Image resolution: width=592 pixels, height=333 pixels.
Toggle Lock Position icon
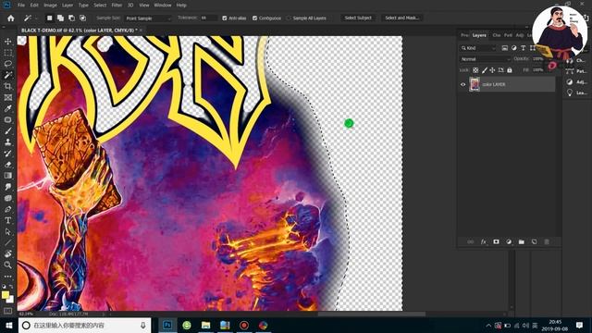492,70
